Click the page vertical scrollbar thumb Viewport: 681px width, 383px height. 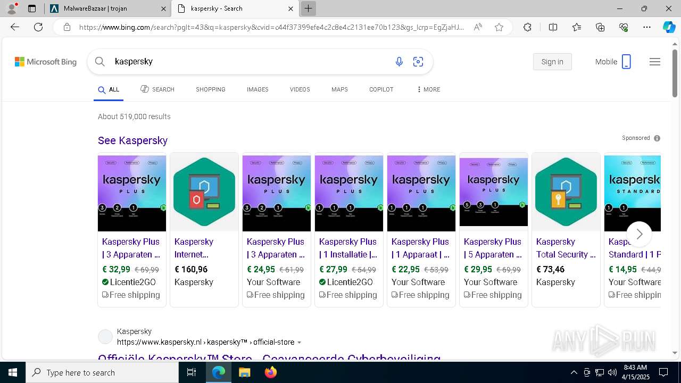point(675,72)
